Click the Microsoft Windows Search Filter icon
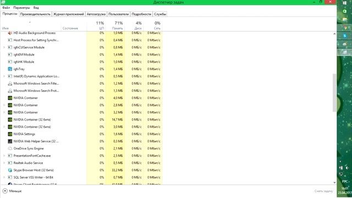The width and height of the screenshot is (352, 198). tap(10, 84)
